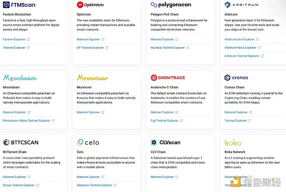Click the Snowtrace logo
This screenshot has width=286, height=192.
168,77
